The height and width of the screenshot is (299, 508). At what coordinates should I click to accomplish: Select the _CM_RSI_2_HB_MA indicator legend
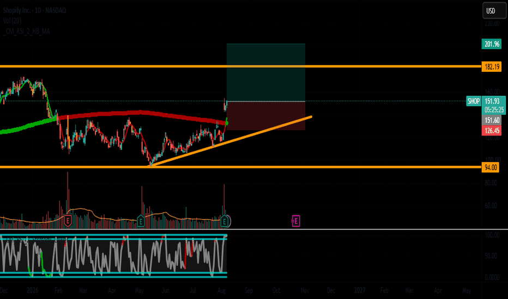point(27,32)
